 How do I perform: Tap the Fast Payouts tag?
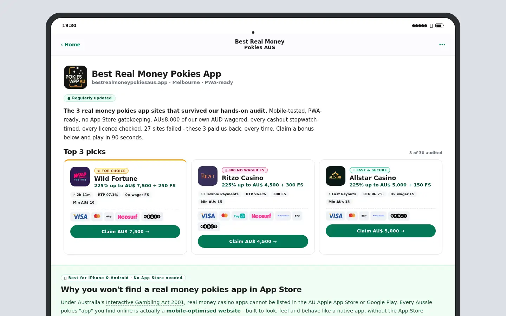(342, 194)
